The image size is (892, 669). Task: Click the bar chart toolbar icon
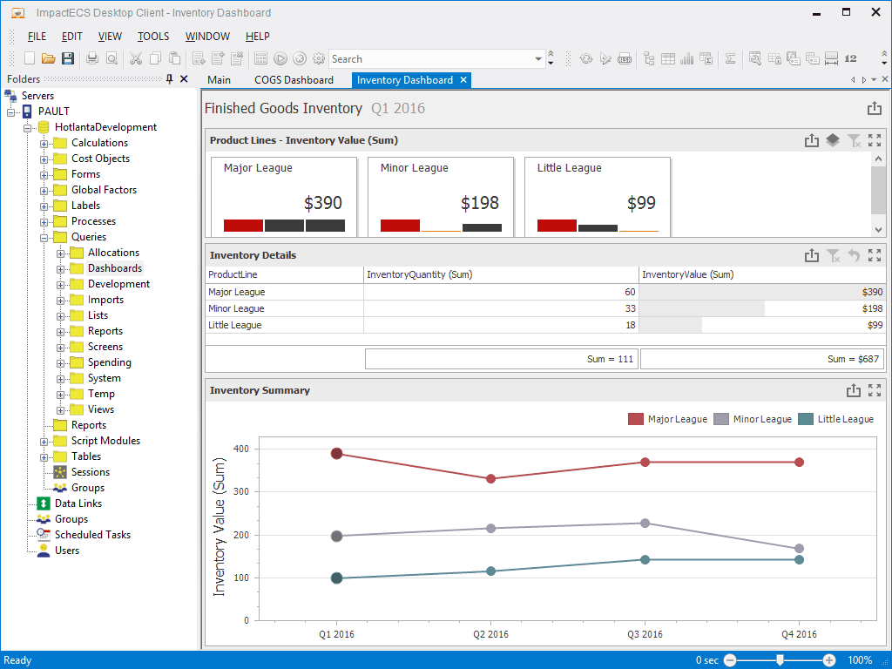tap(687, 58)
